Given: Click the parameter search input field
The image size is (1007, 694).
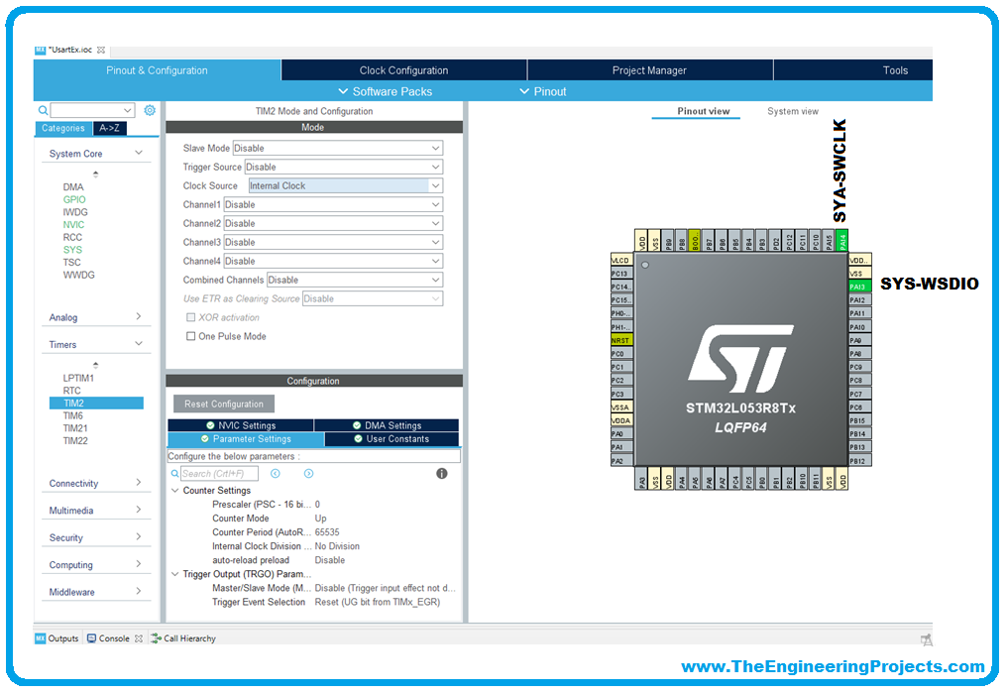Looking at the screenshot, I should point(219,474).
